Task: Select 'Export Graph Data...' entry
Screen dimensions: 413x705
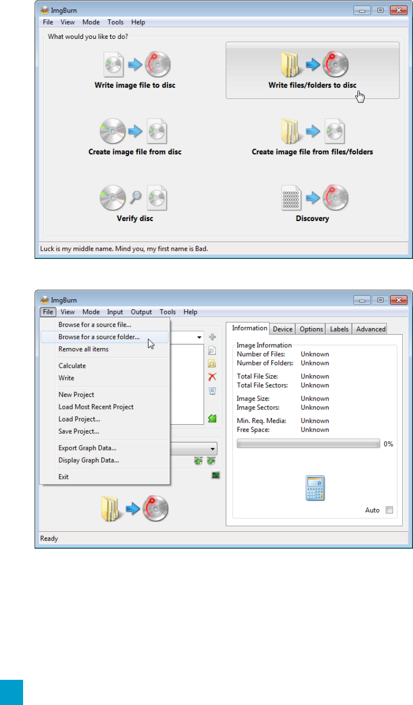Action: pos(105,448)
